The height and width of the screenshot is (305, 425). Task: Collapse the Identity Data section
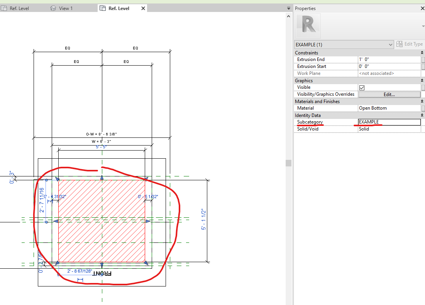point(423,115)
